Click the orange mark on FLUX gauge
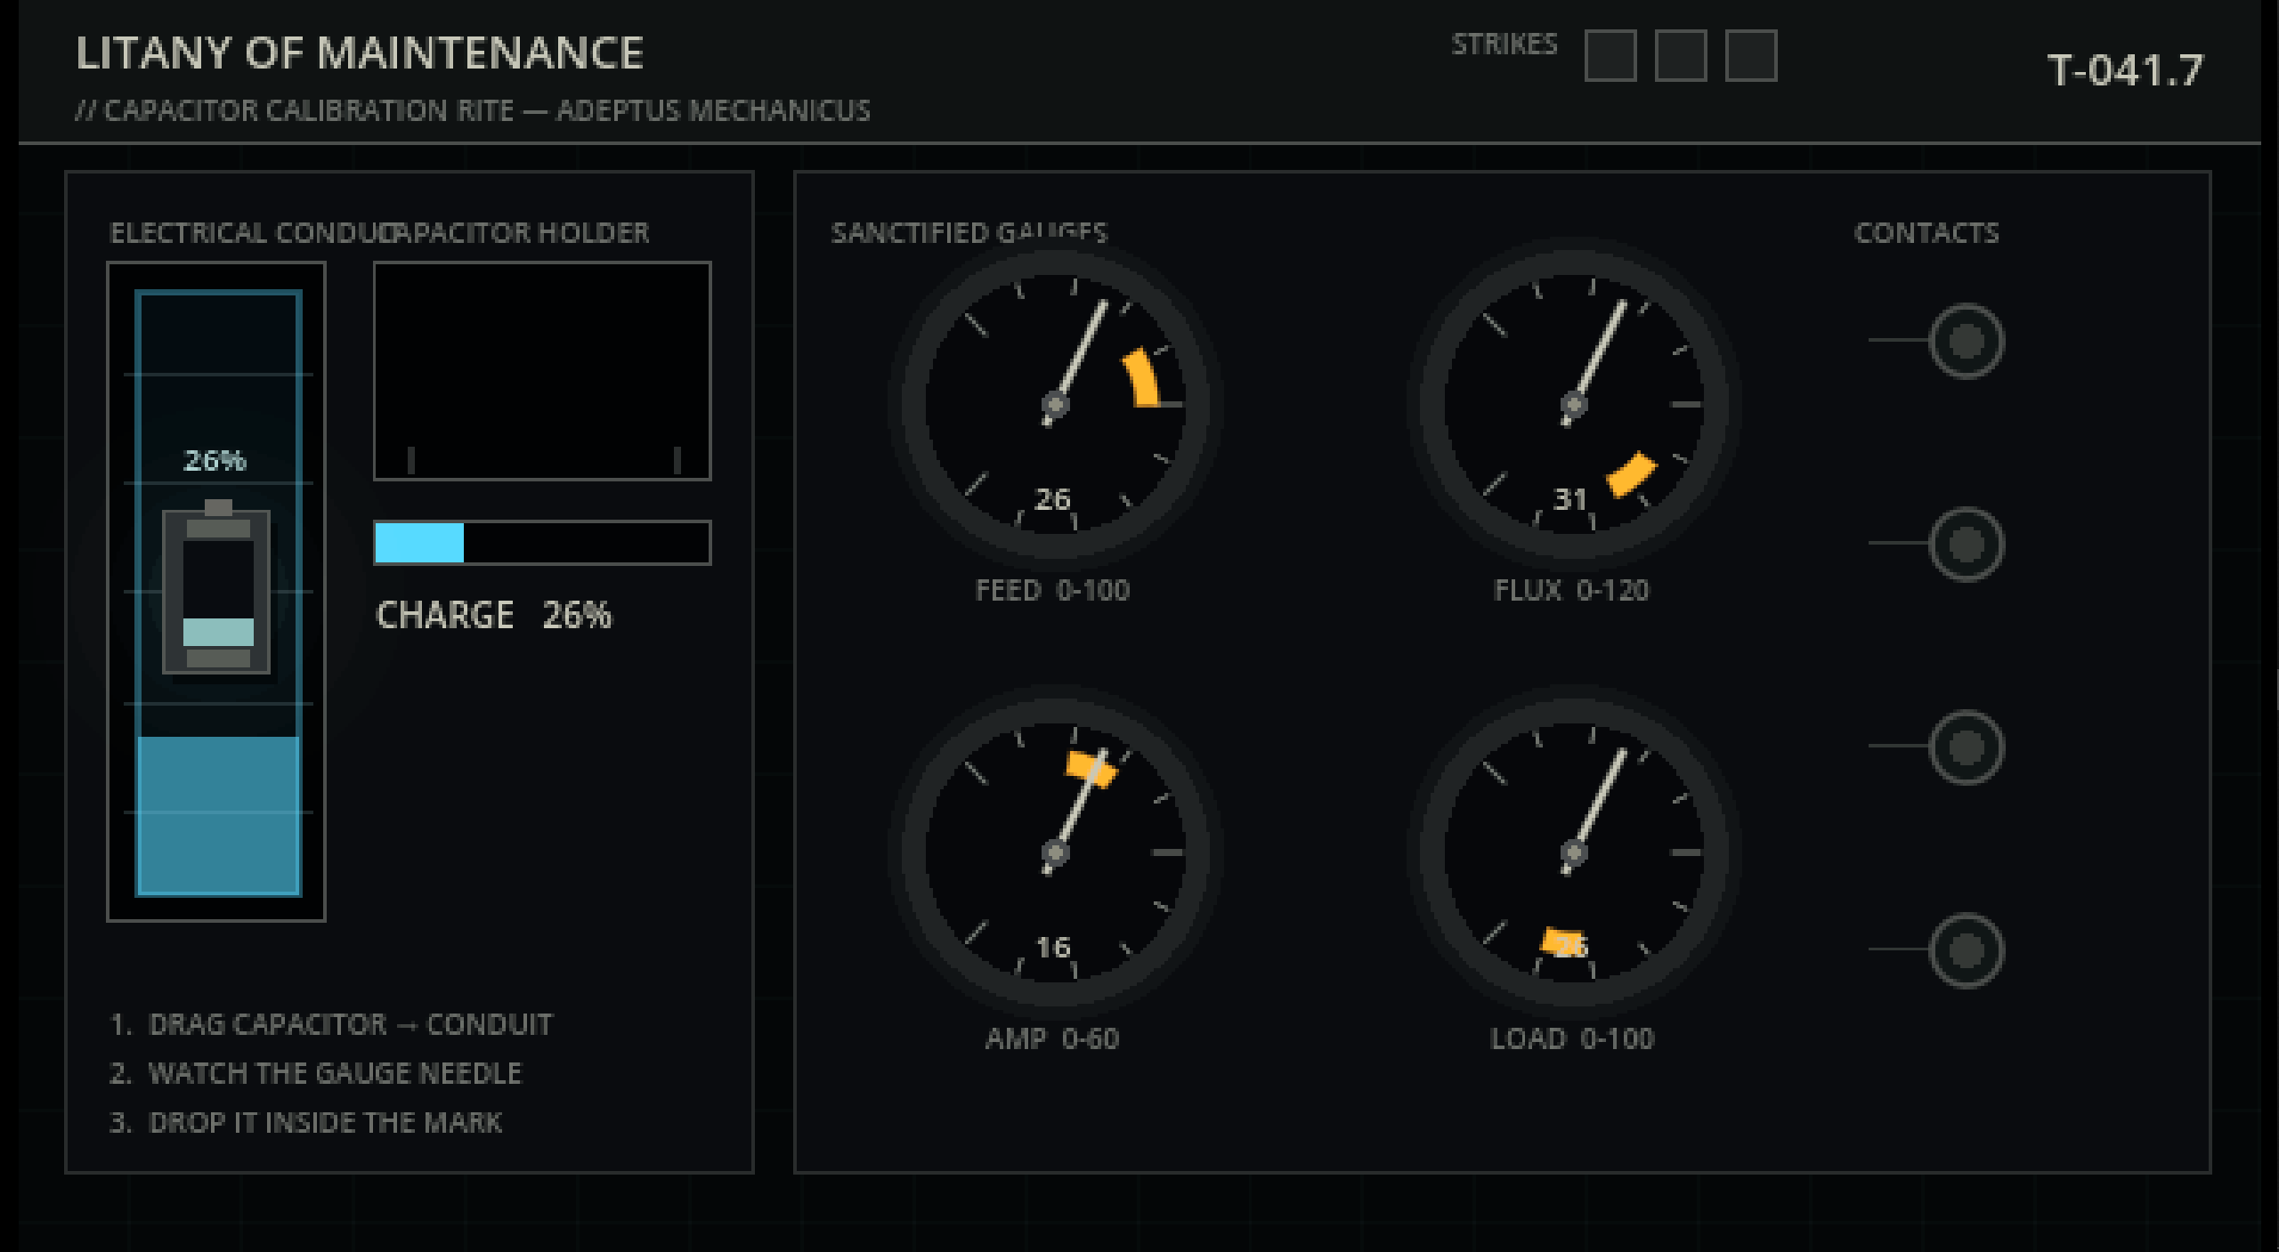2279x1252 pixels. click(1632, 474)
